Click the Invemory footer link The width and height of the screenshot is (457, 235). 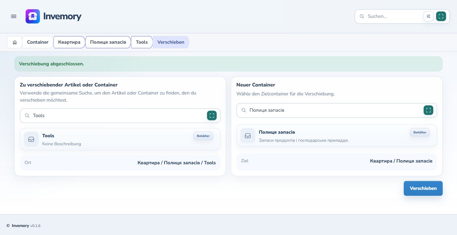coord(20,226)
